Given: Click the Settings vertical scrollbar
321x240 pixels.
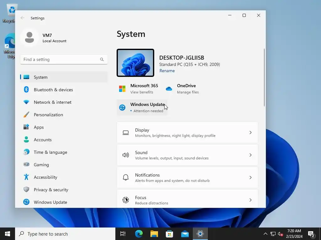Looking at the screenshot, I should click(264, 77).
